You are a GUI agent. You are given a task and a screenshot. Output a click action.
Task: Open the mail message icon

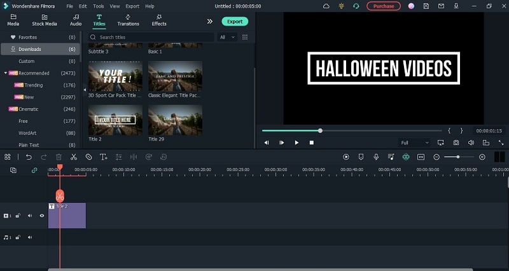[x=441, y=6]
